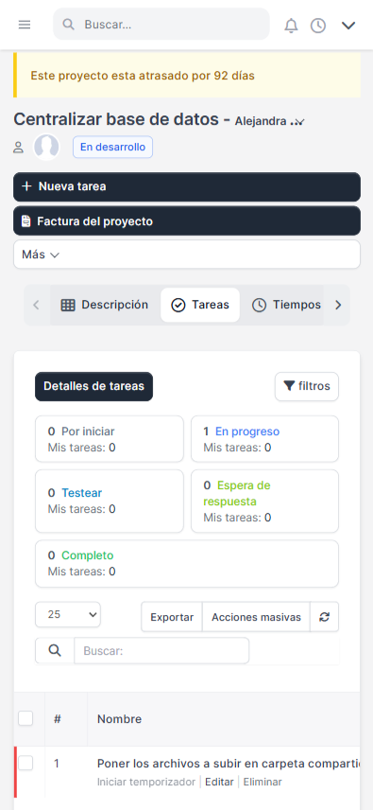Toggle the select-all tasks checkbox
The height and width of the screenshot is (810, 373).
click(x=25, y=718)
